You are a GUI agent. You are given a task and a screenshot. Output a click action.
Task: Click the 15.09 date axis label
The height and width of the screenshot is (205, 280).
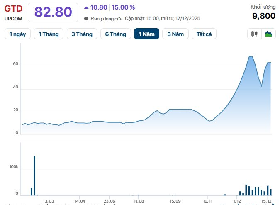175,201
